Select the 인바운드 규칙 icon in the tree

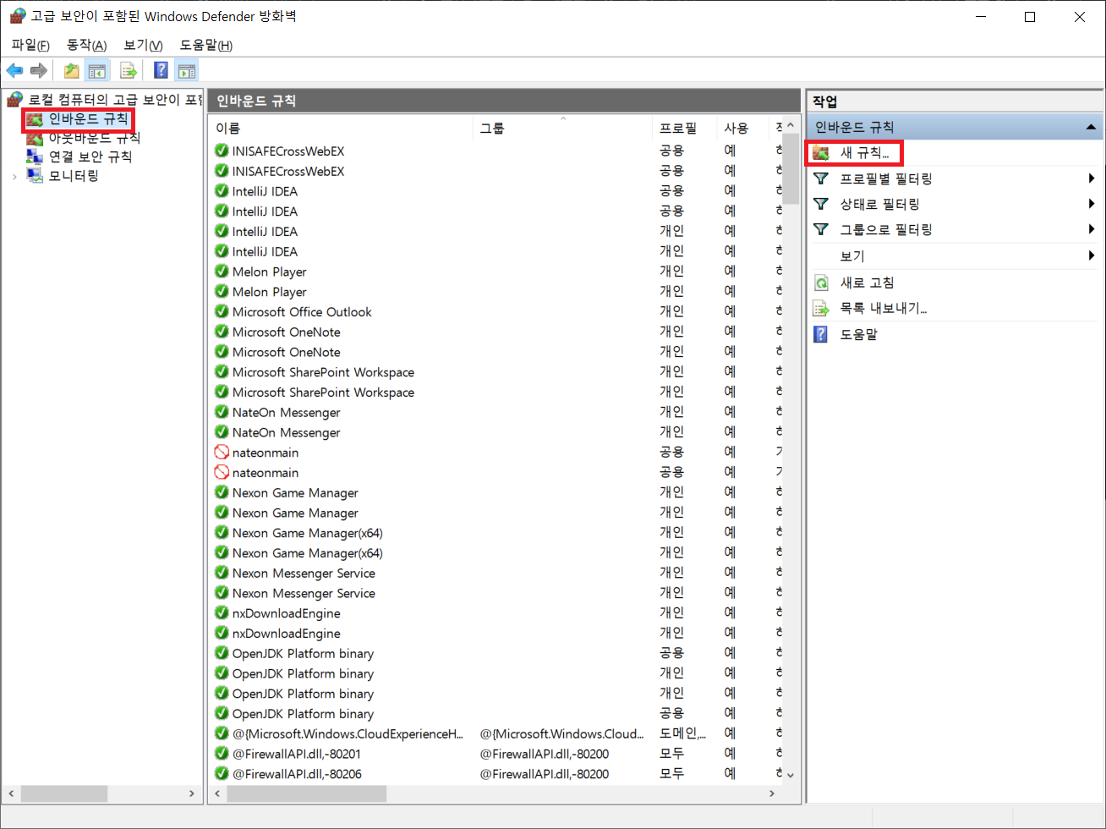click(x=35, y=119)
